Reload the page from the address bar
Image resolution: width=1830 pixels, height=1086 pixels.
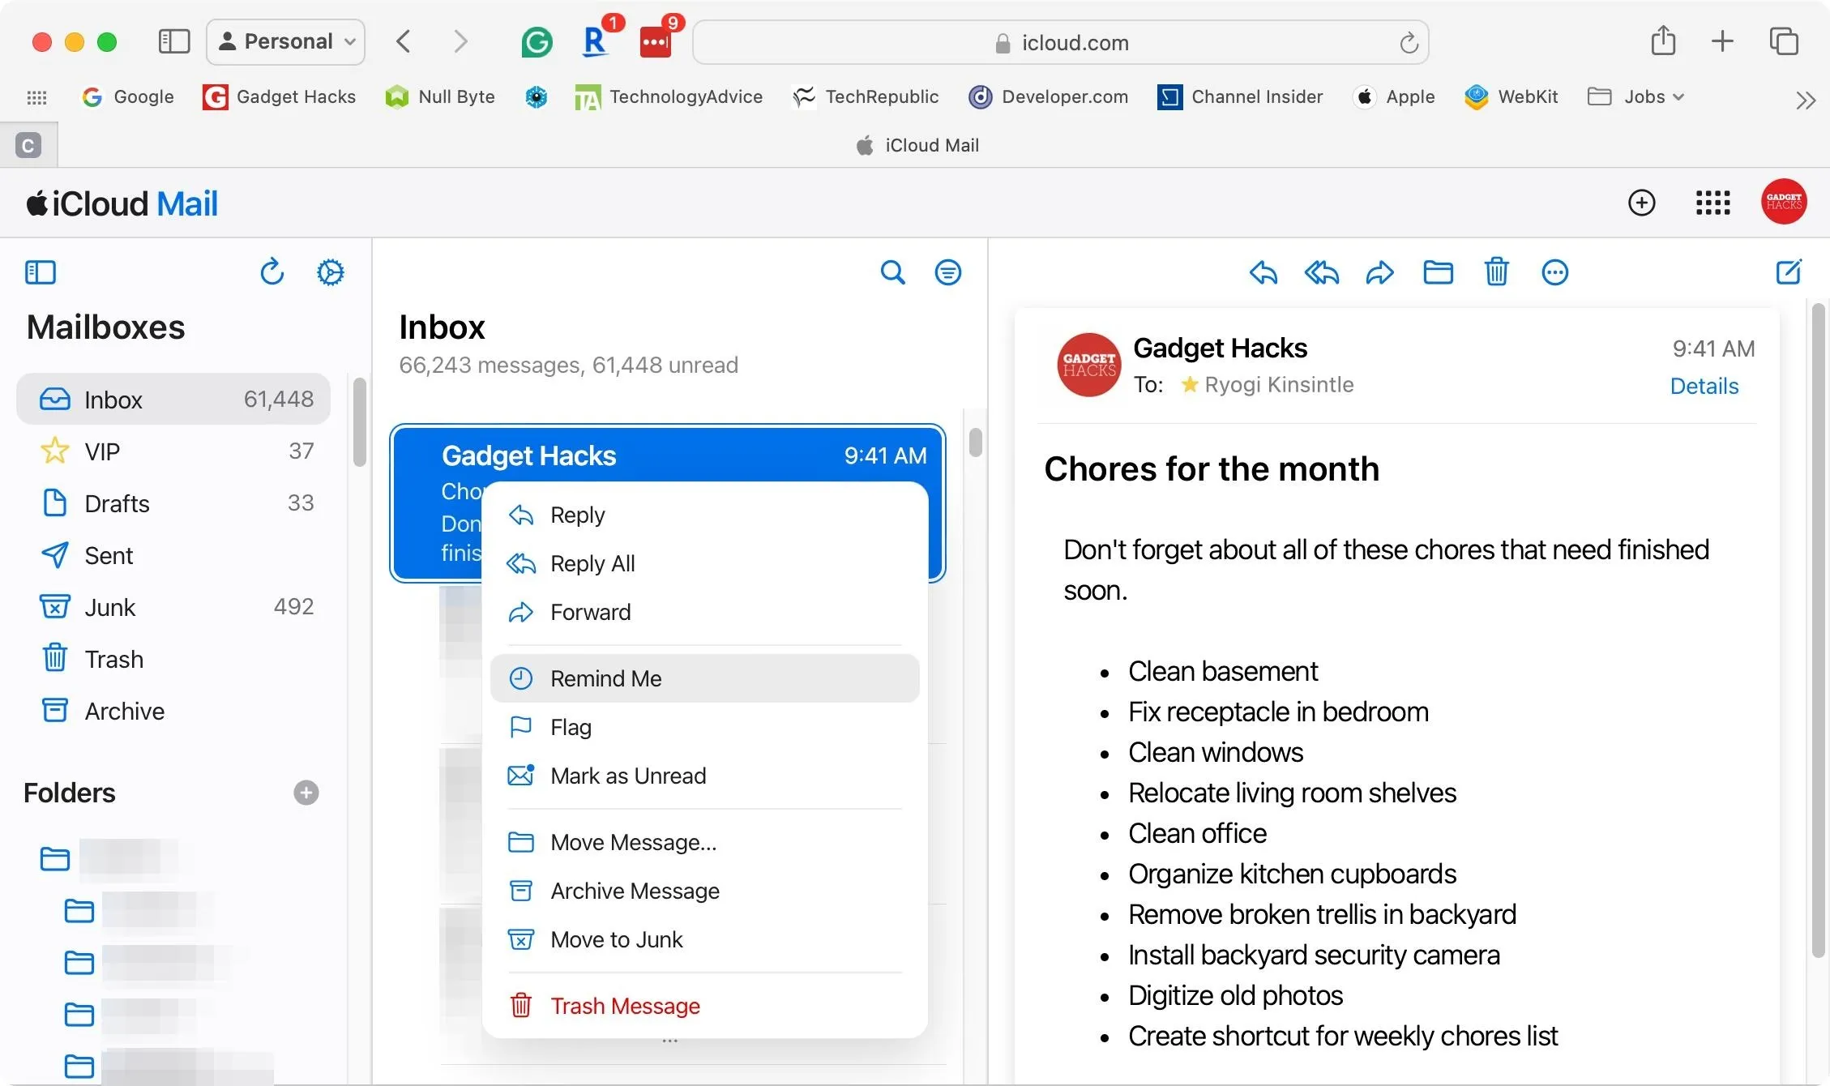[1409, 42]
